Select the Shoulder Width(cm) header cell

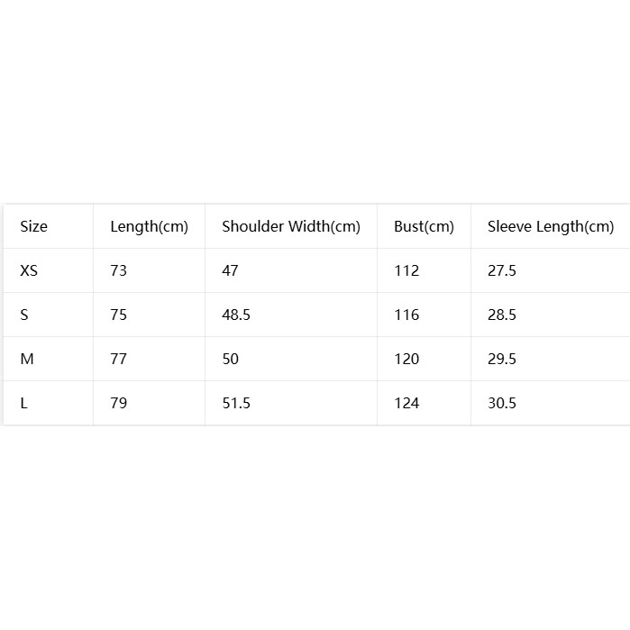[x=291, y=226]
